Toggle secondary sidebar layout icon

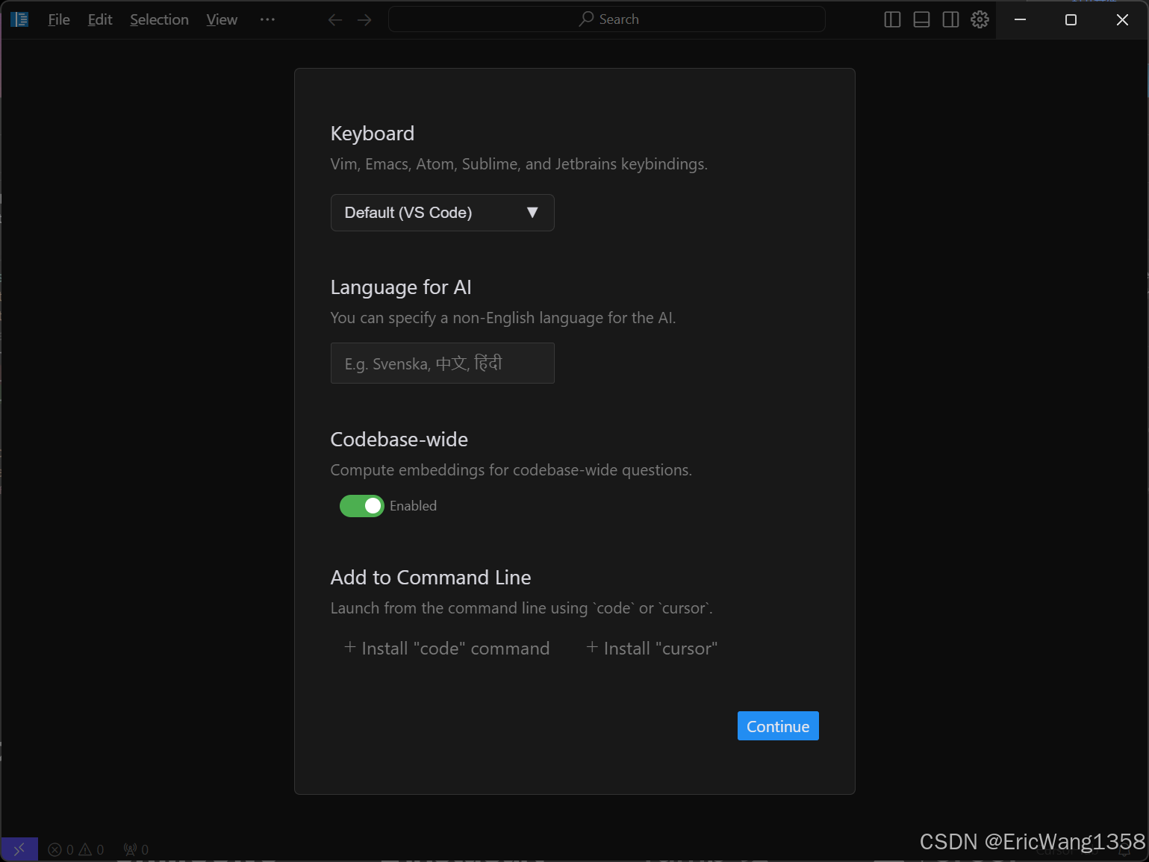coord(950,19)
